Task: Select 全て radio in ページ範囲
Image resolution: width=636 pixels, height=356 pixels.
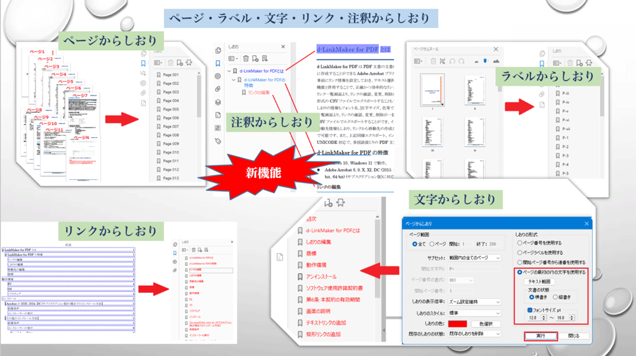Action: [414, 244]
